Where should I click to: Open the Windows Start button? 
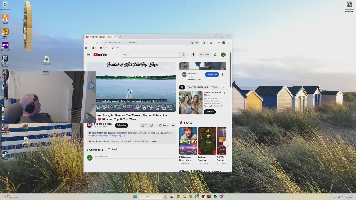(x=135, y=197)
